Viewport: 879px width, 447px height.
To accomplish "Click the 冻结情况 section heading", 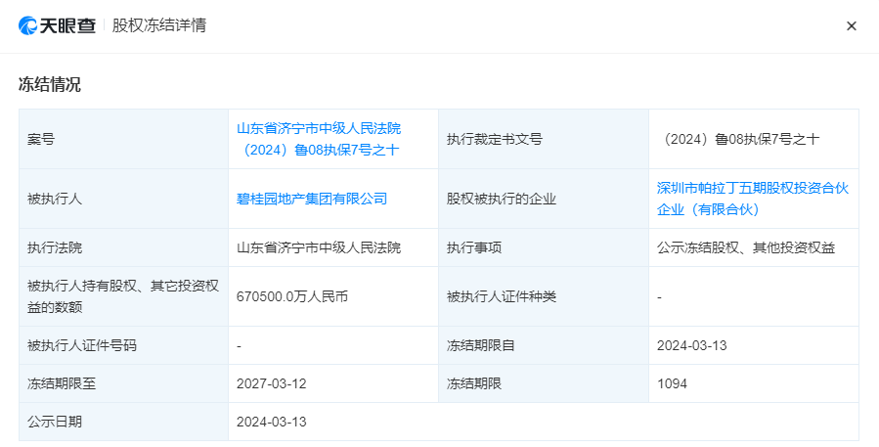I will point(50,84).
